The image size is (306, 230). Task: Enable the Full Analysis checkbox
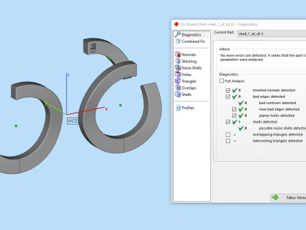[x=221, y=81]
